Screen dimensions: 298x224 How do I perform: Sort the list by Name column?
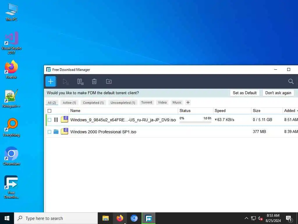[x=123, y=111]
